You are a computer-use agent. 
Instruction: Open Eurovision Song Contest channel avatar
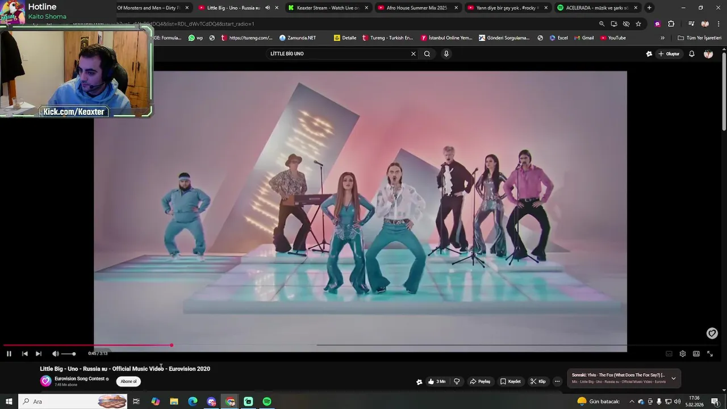point(45,381)
